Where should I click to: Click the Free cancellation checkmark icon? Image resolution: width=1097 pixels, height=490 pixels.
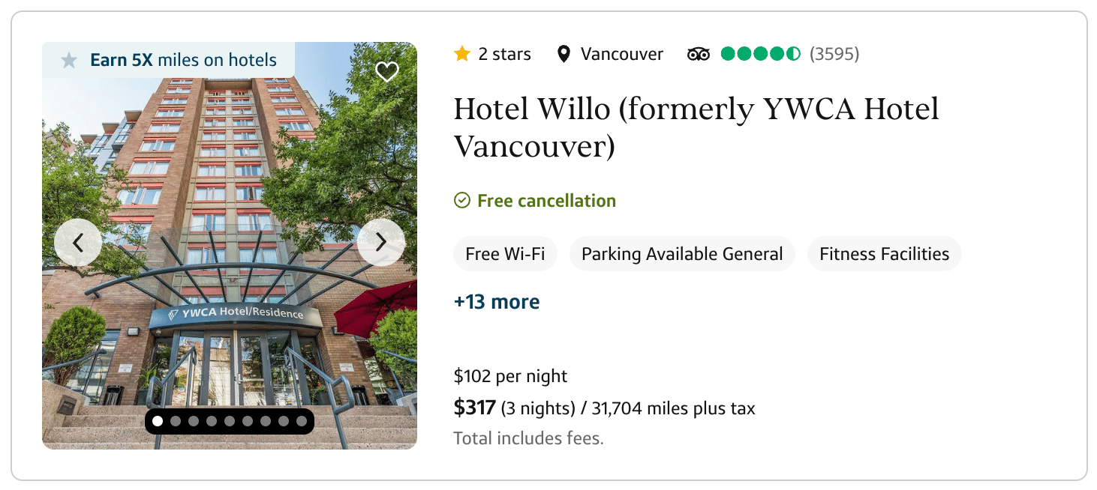pyautogui.click(x=462, y=201)
